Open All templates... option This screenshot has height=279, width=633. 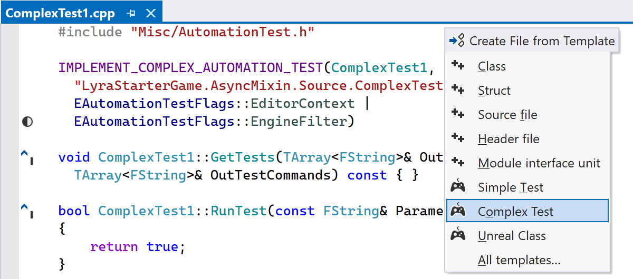coord(519,260)
